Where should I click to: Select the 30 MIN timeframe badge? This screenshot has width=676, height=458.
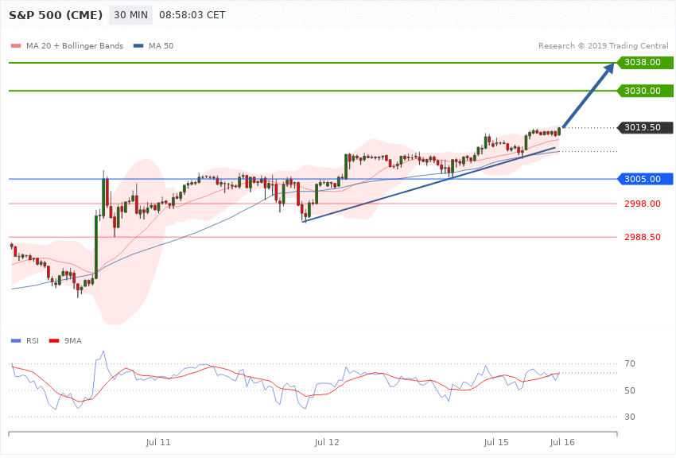pos(130,15)
